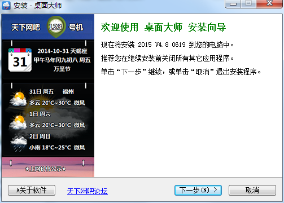Click the ★上网价格公示★ banner text
The width and height of the screenshot is (284, 203).
[x=45, y=169]
